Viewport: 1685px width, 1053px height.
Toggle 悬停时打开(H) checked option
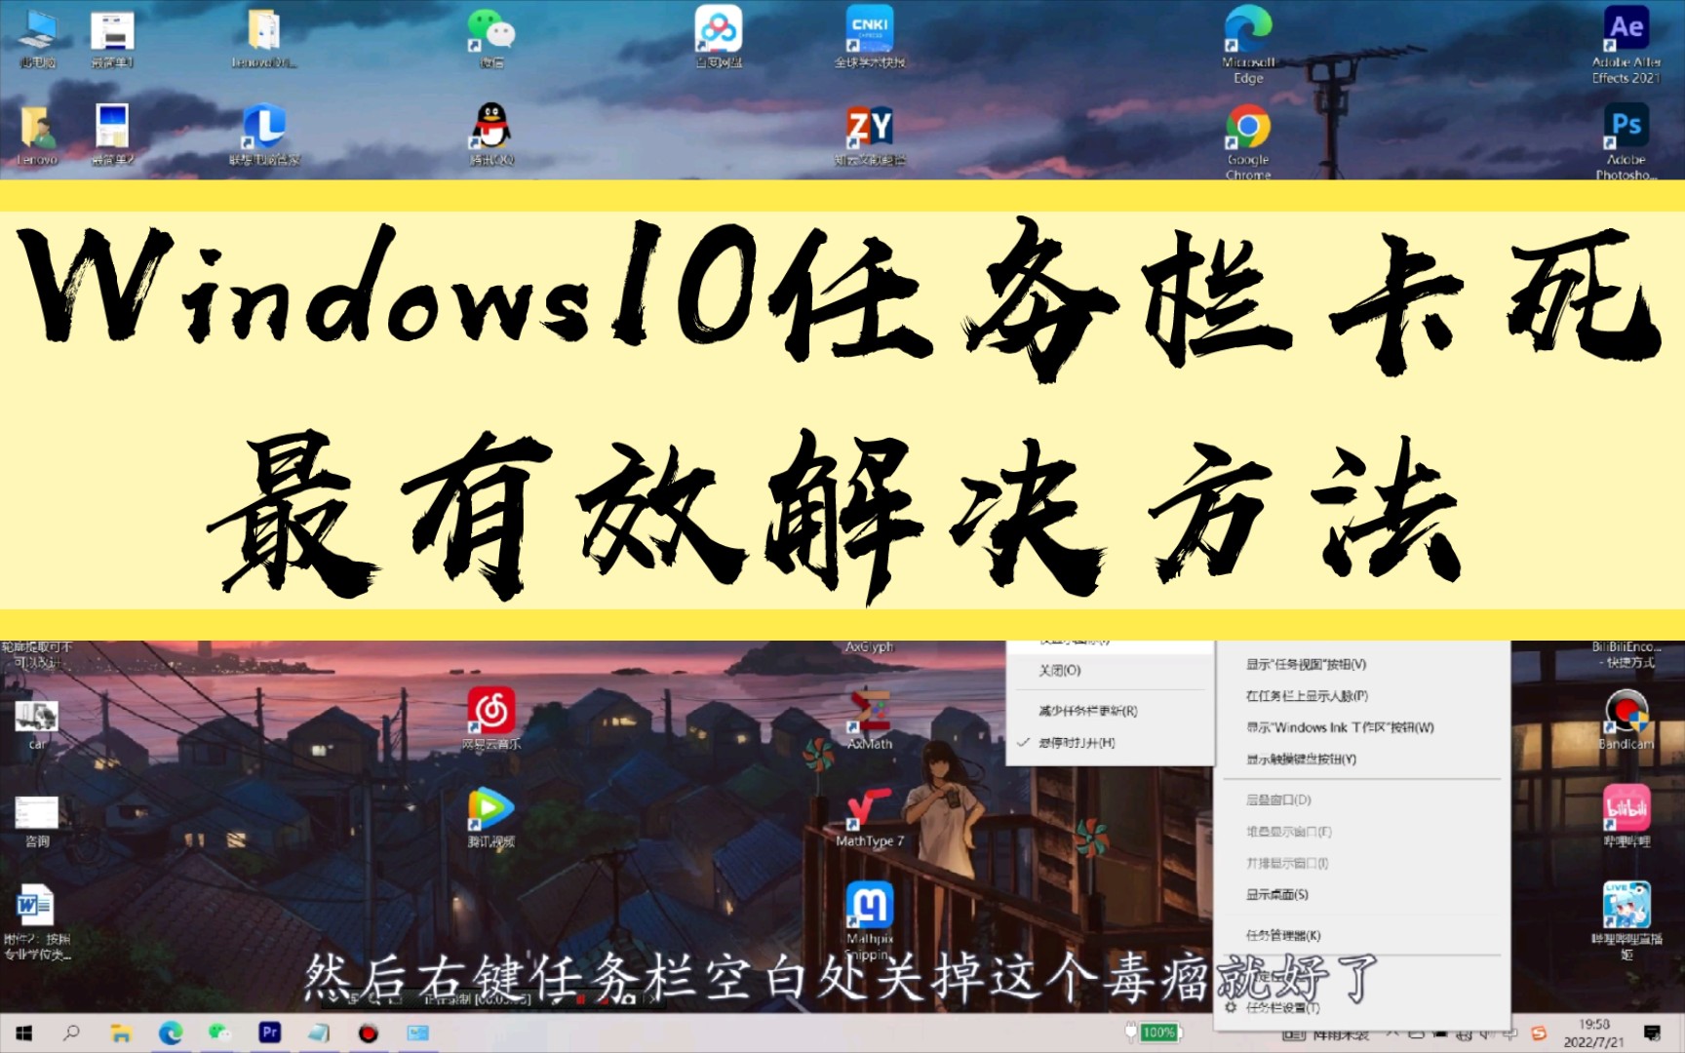tap(1110, 743)
